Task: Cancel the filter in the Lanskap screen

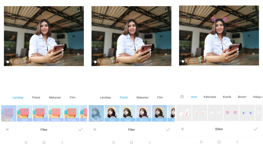Action: 7,129
